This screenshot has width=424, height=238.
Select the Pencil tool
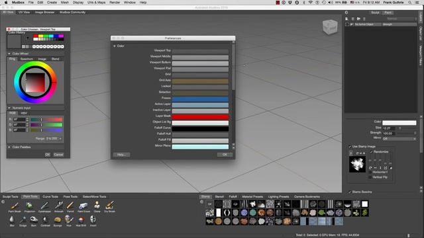70,206
